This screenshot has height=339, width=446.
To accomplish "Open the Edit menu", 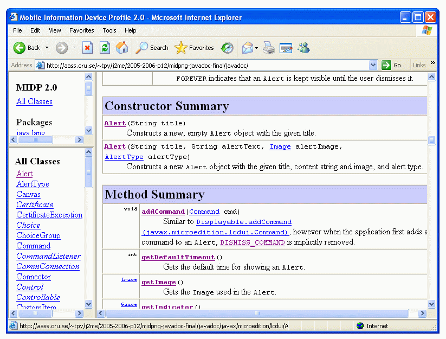I will pos(35,30).
